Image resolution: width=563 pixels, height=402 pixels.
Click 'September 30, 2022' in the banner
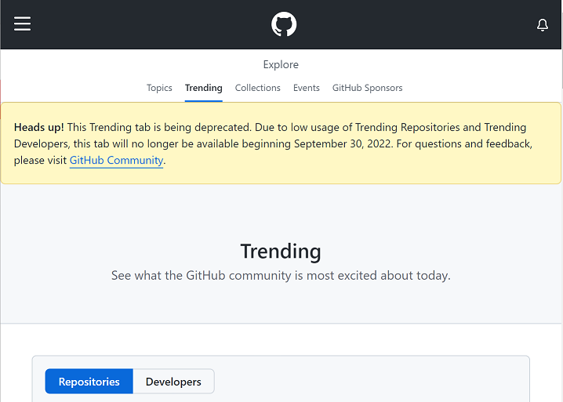[342, 144]
